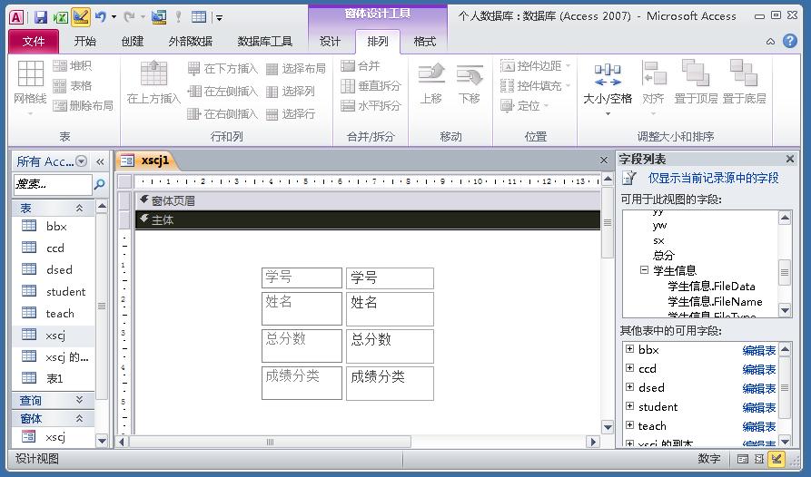Click Send to Back (置于底层) icon
The width and height of the screenshot is (811, 477).
coord(744,83)
